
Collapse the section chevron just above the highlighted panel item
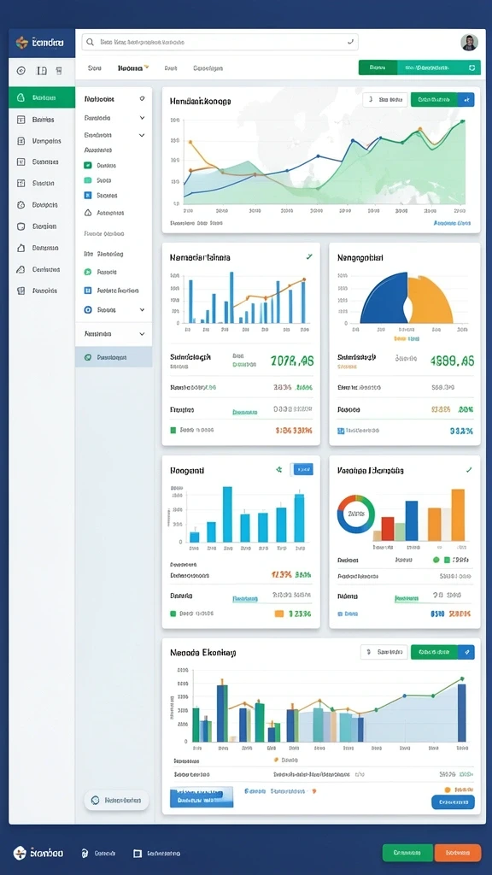click(x=142, y=334)
